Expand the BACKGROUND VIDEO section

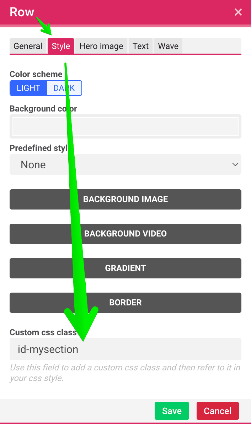(125, 234)
